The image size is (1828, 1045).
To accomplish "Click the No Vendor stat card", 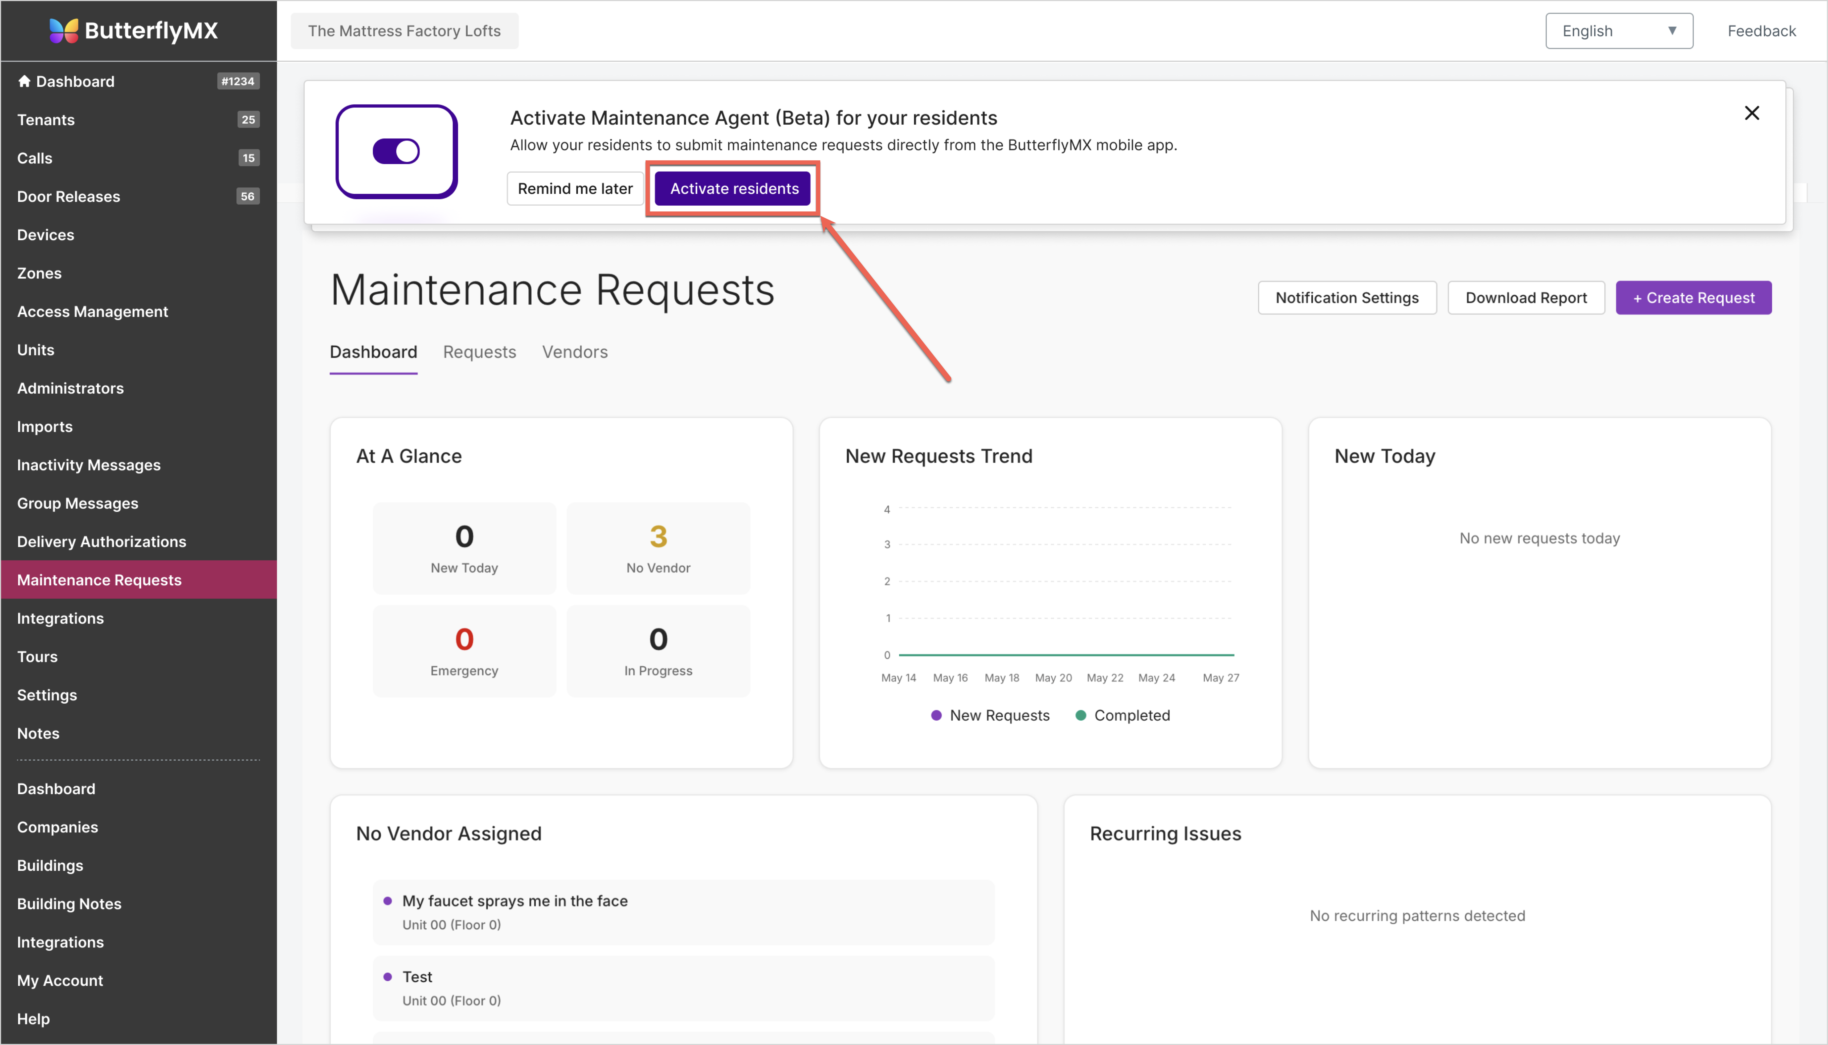I will point(658,548).
